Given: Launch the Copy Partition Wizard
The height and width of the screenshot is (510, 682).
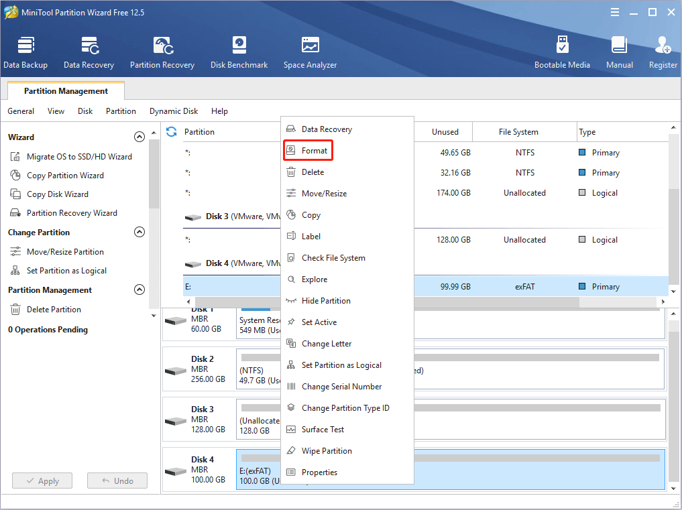Looking at the screenshot, I should tap(57, 175).
